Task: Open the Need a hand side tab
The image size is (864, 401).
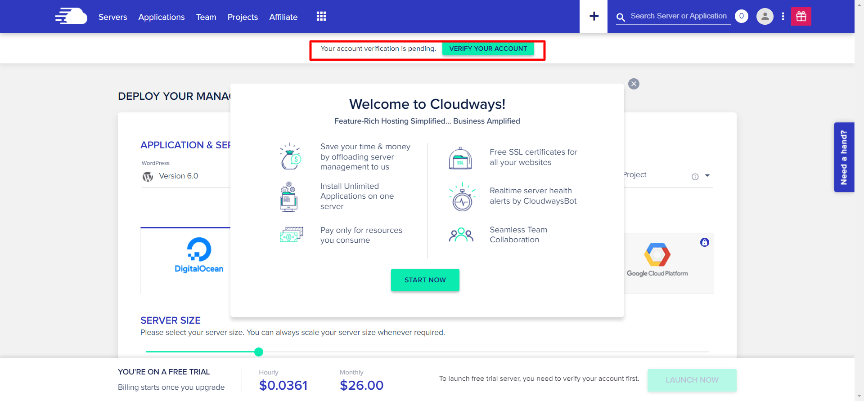Action: (x=844, y=157)
